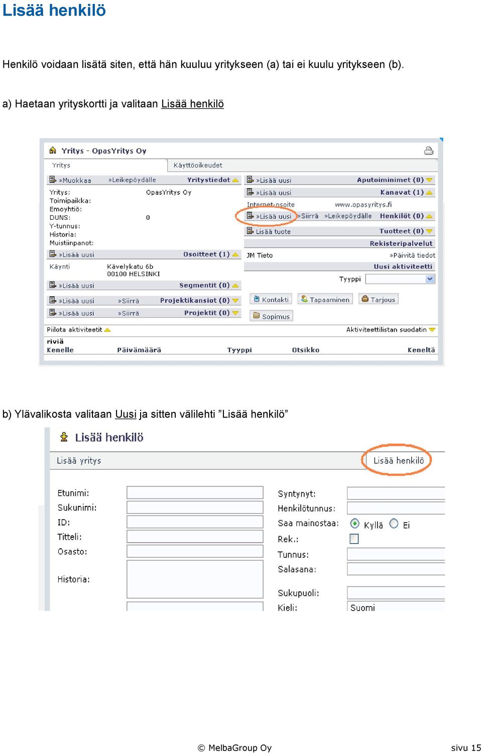Click the person icon beside Lisää henkilö title

click(64, 437)
